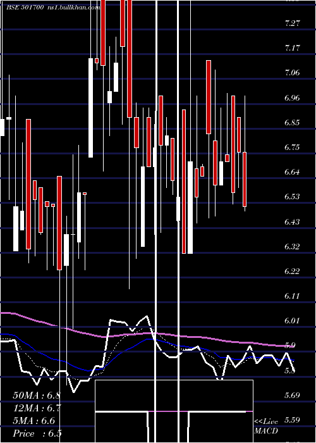Image resolution: width=316 pixels, height=443 pixels.
Task: Click the 6.01 price axis label
Action: point(292,321)
